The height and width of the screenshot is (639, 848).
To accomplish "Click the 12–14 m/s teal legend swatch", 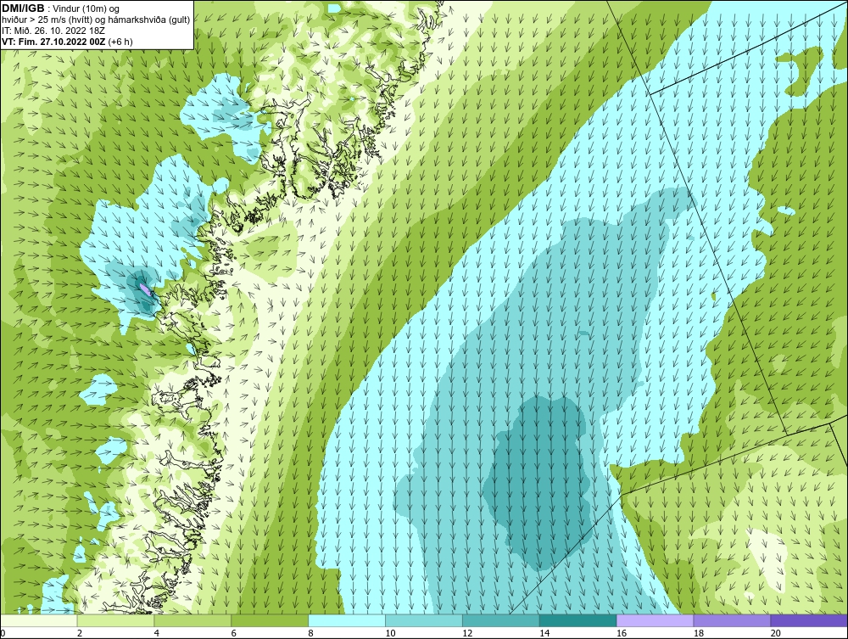I will pos(501,620).
